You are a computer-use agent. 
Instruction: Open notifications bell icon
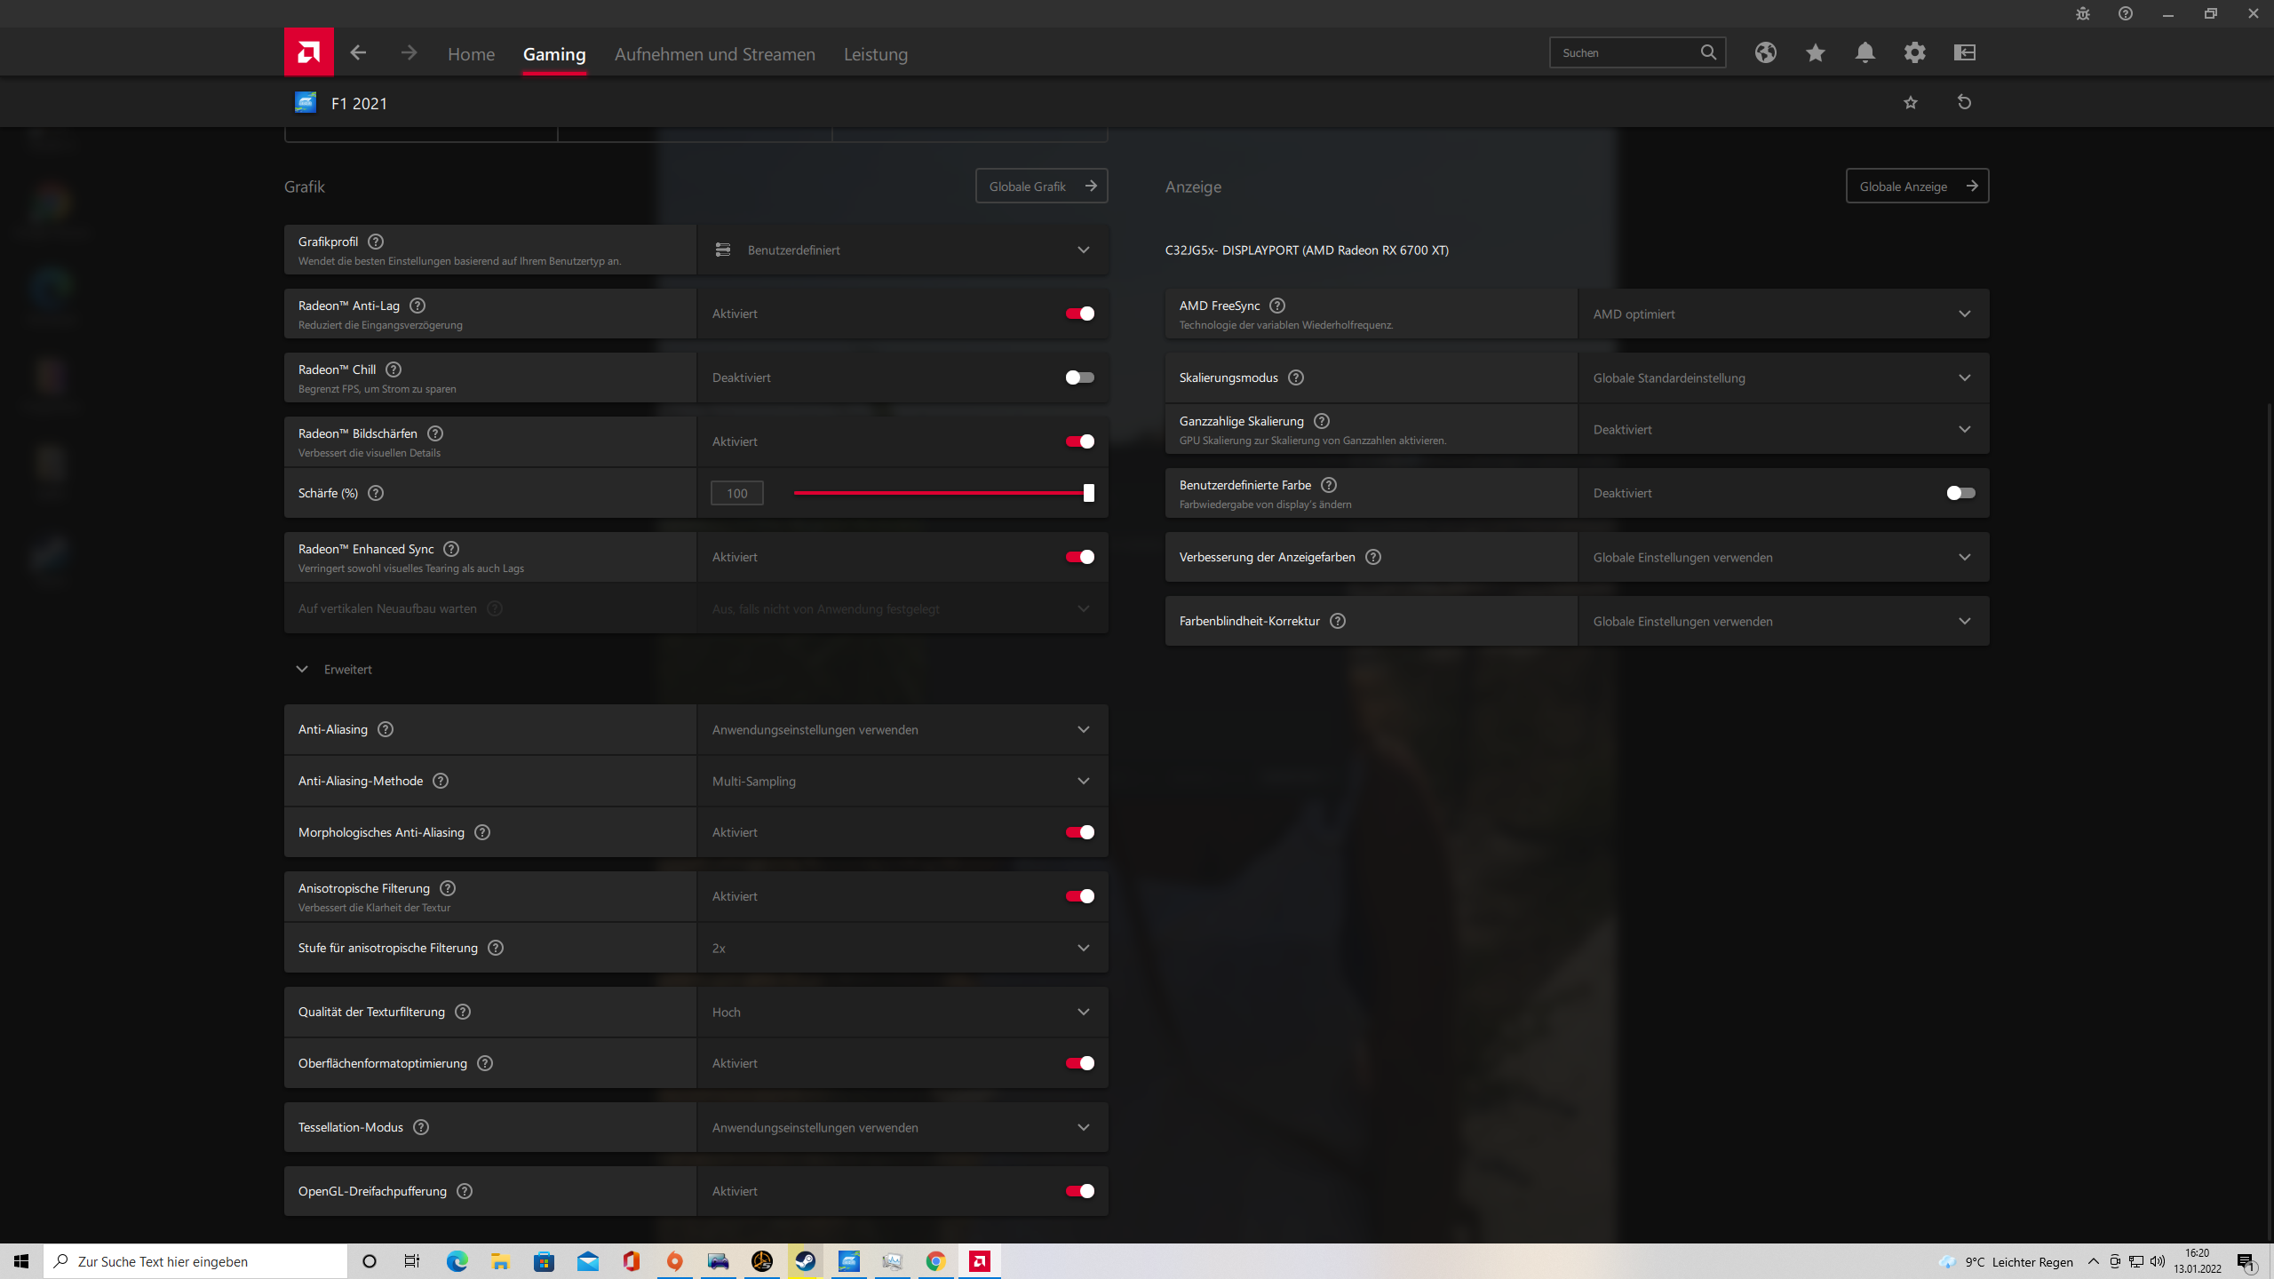[1865, 52]
